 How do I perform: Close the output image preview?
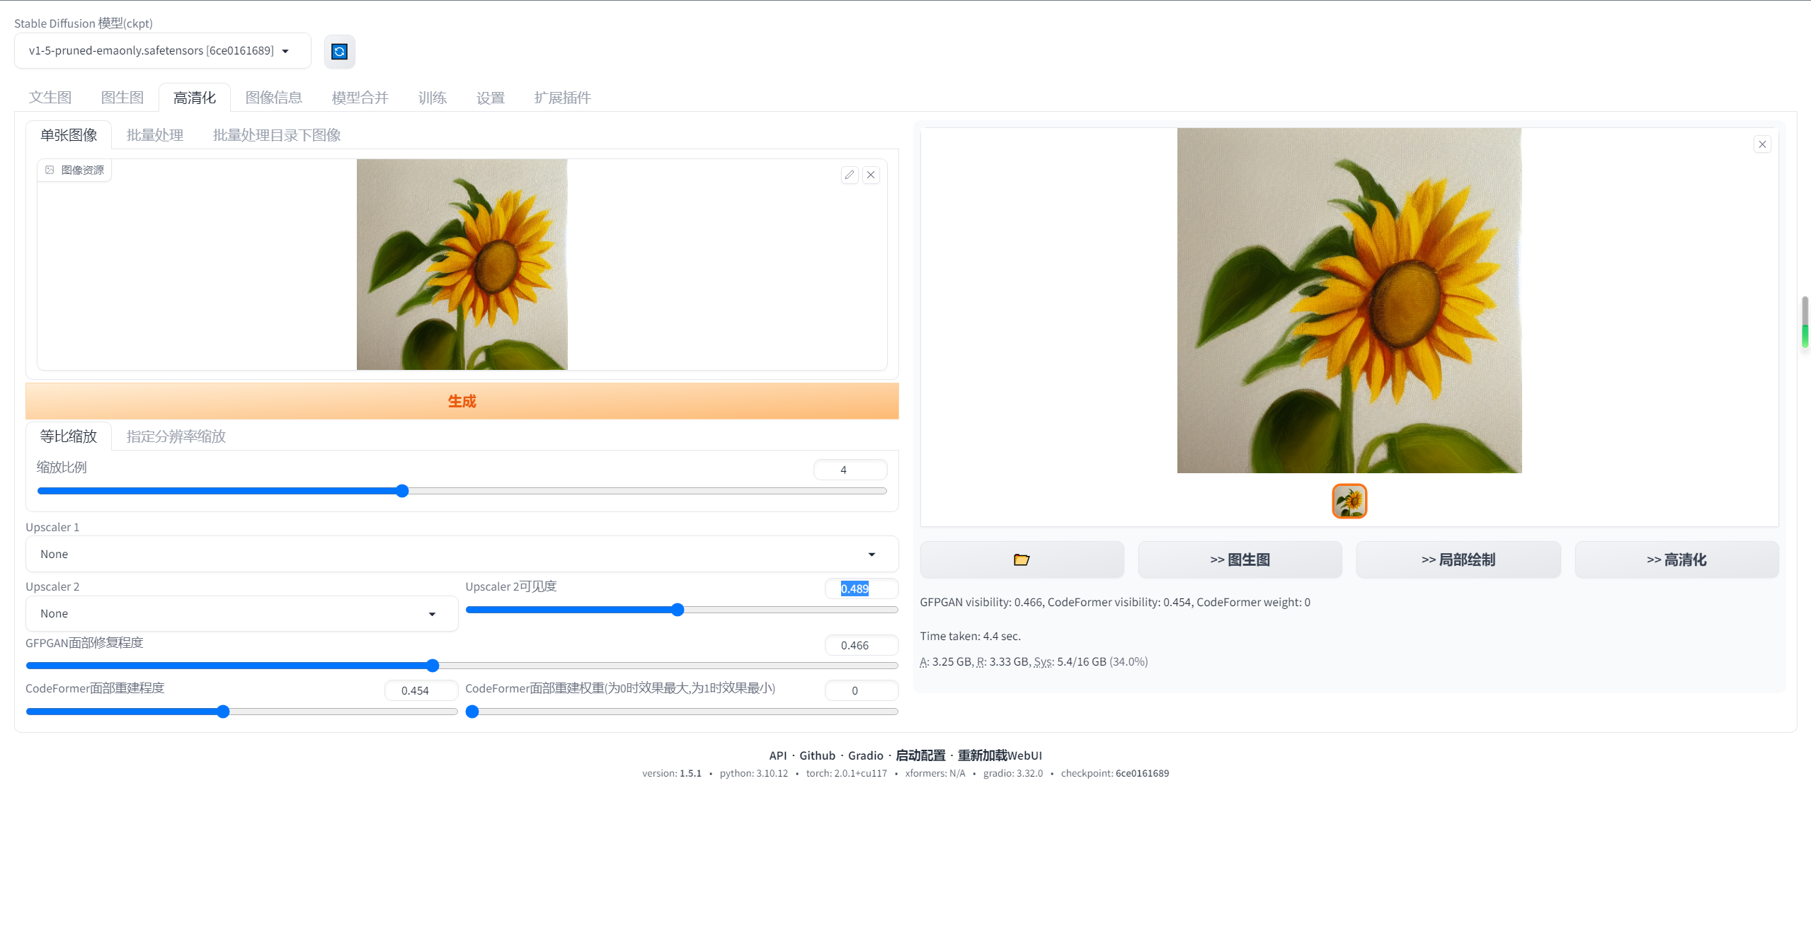[x=1762, y=144]
